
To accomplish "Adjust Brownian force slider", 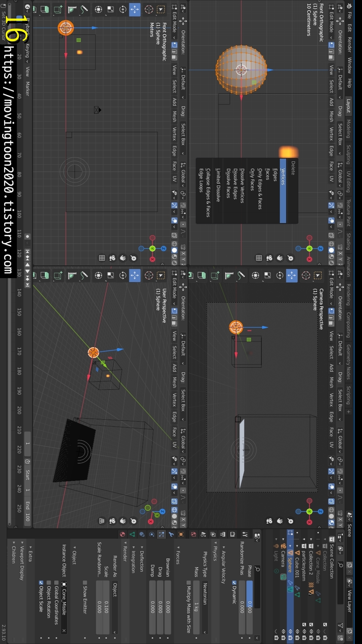I will point(168,607).
